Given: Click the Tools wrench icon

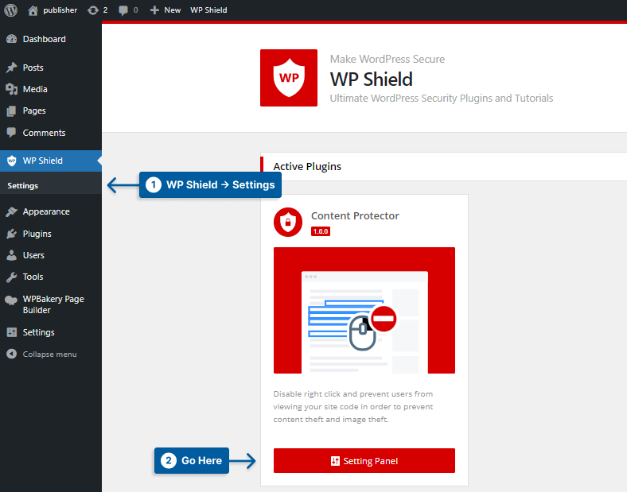Looking at the screenshot, I should click(x=12, y=277).
